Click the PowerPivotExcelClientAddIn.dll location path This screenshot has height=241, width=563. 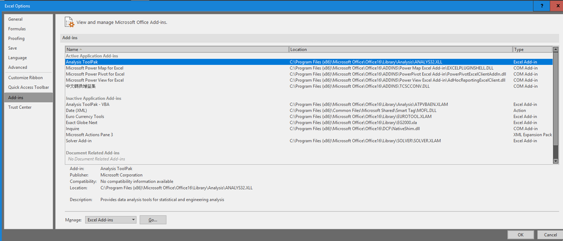point(398,75)
